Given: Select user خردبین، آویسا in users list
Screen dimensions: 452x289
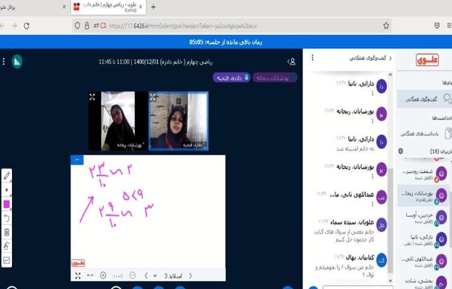Looking at the screenshot, I should coord(424,217).
